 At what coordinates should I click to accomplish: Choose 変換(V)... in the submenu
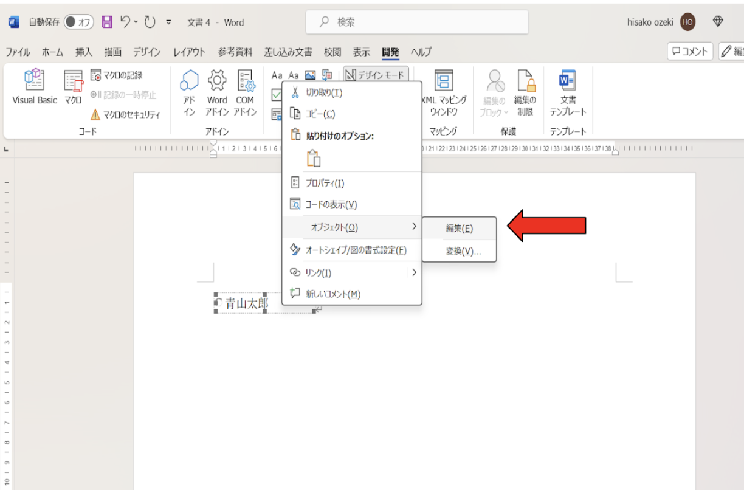463,251
